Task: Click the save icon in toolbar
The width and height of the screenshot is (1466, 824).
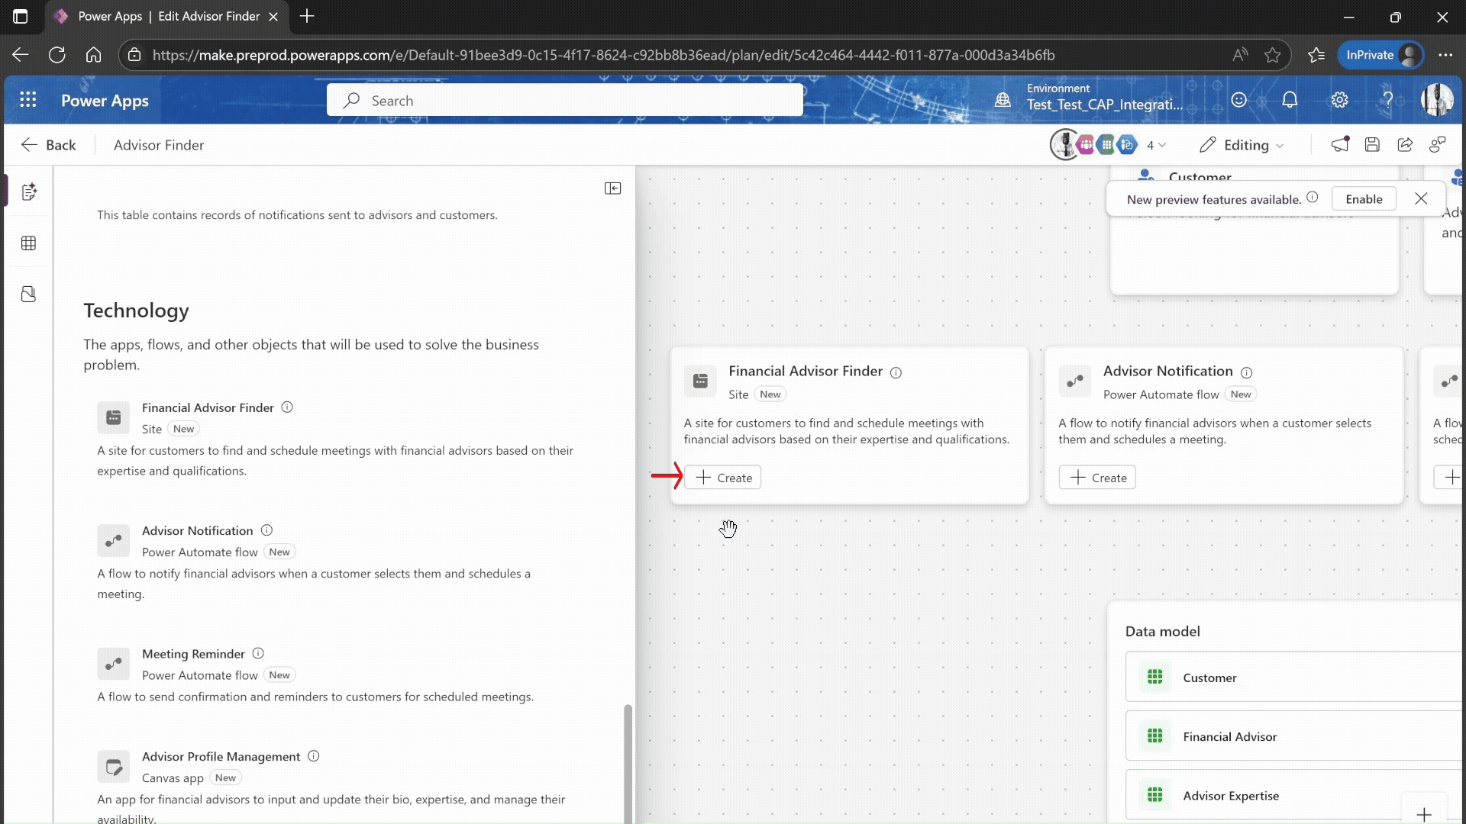Action: pyautogui.click(x=1372, y=145)
